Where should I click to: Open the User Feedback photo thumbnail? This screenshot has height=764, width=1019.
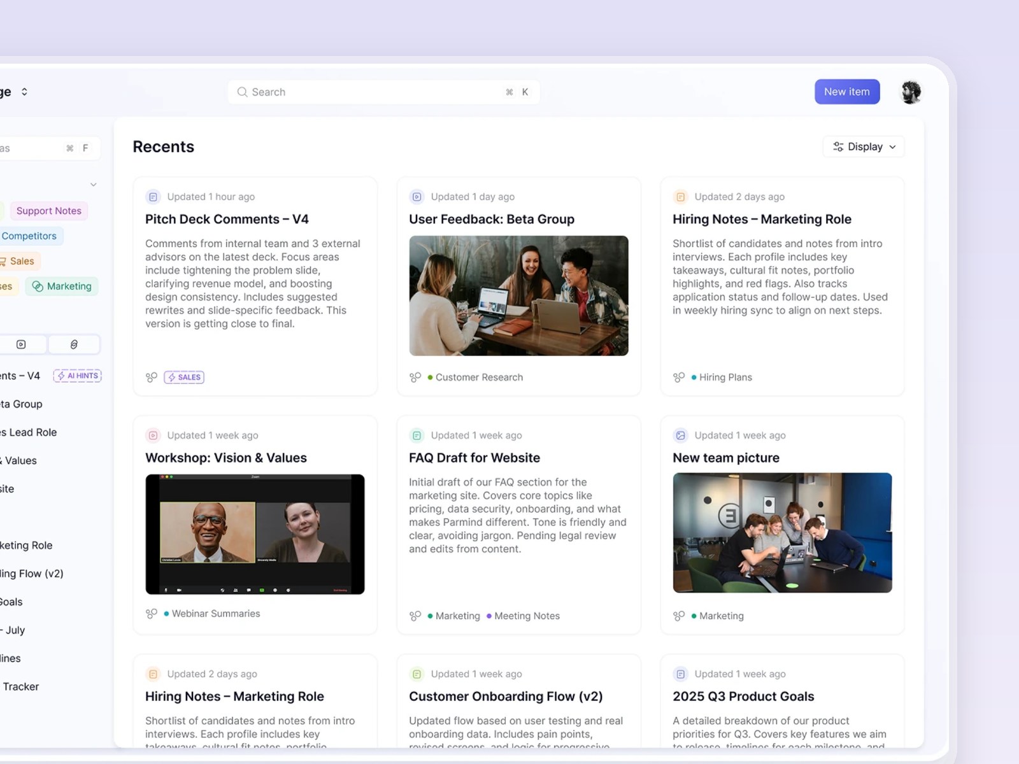518,295
